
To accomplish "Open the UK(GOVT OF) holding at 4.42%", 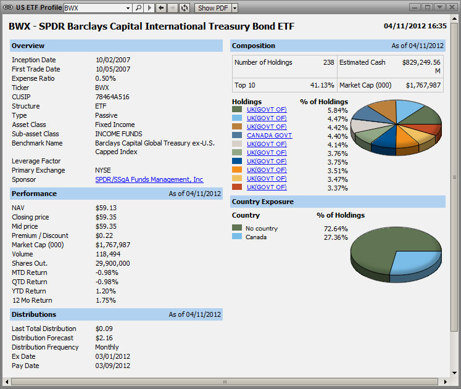I will coord(267,126).
